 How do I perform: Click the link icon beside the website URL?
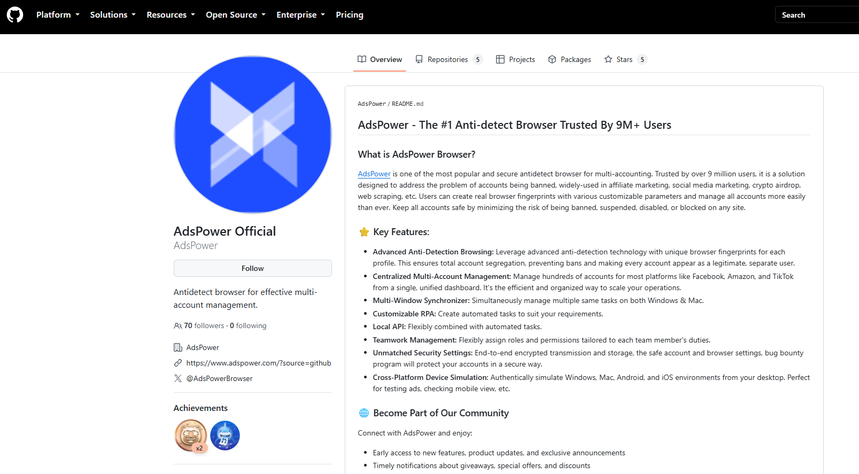point(178,363)
